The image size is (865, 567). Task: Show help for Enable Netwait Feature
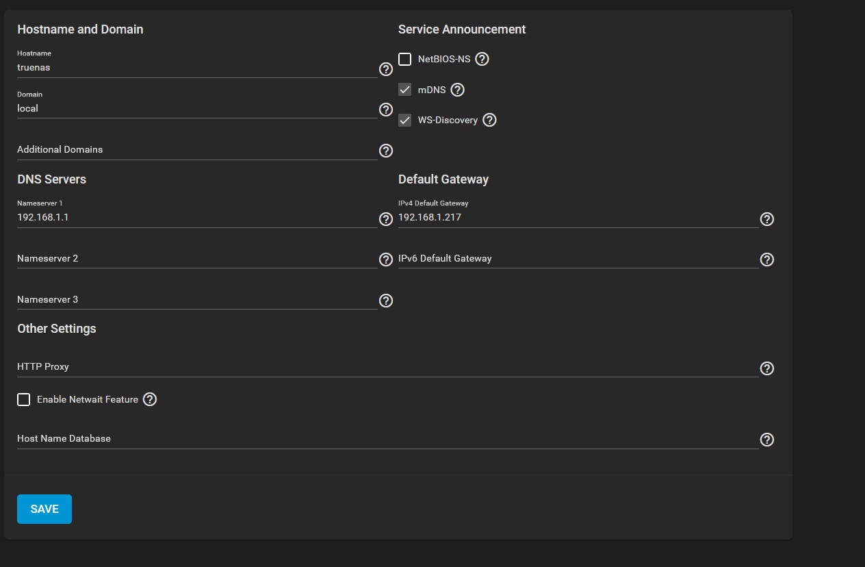point(150,399)
